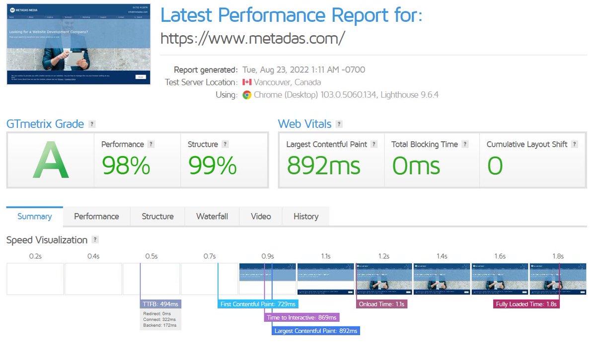The image size is (596, 349).
Task: Click the Web Vitals heading
Action: (304, 124)
